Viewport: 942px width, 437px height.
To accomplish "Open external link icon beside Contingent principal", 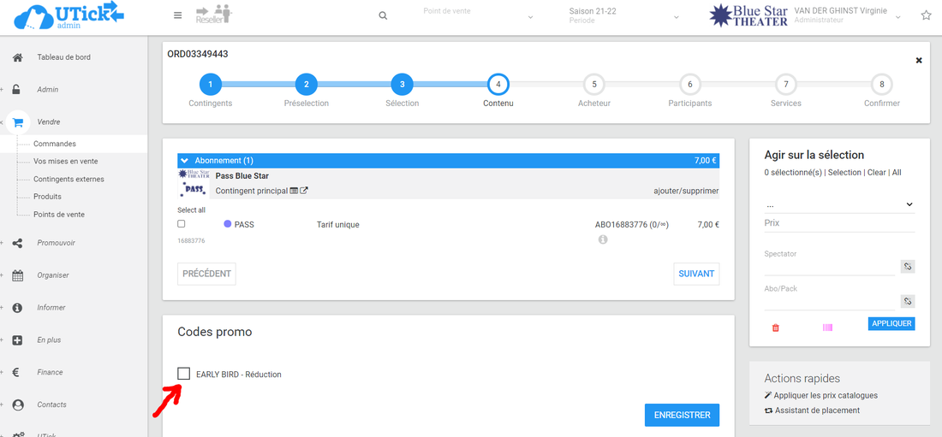I will [304, 191].
